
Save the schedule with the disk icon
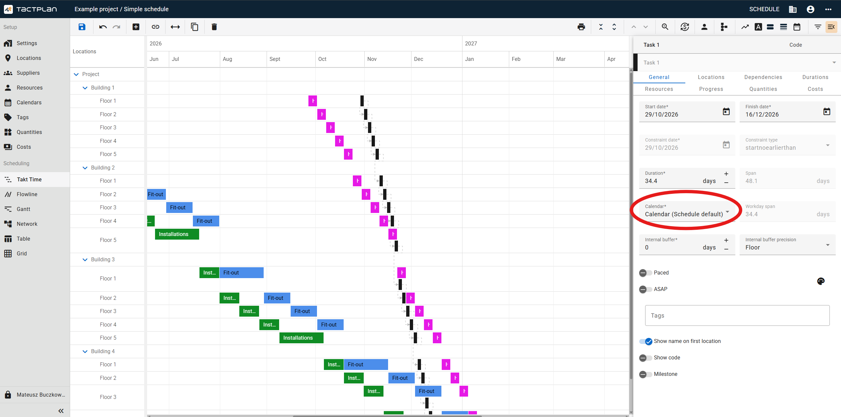(x=82, y=27)
